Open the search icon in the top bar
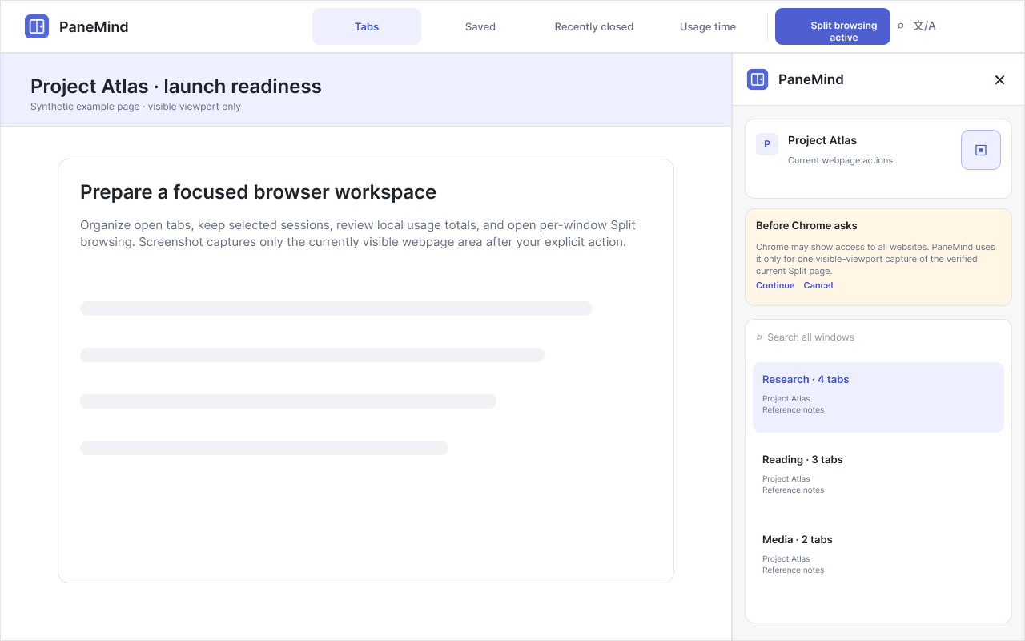Viewport: 1025px width, 641px height. tap(900, 26)
